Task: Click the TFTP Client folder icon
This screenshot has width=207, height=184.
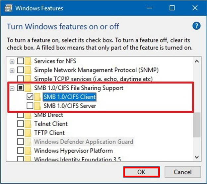Action: pyautogui.click(x=28, y=133)
